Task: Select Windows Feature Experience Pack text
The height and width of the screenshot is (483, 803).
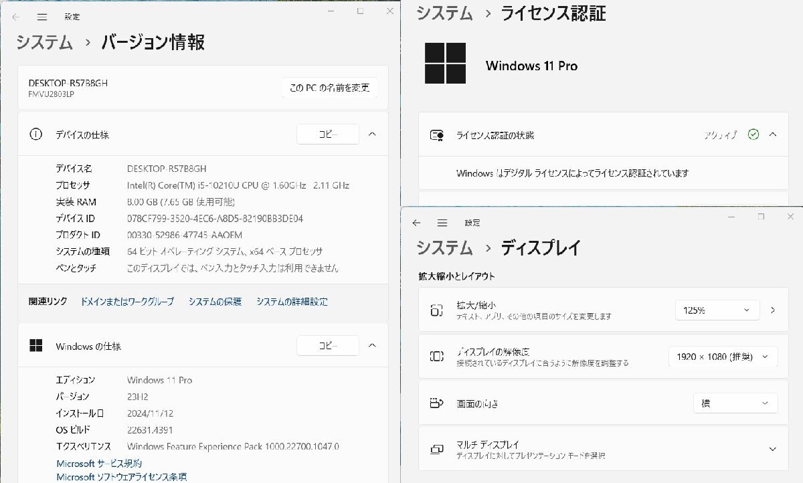Action: click(x=233, y=446)
